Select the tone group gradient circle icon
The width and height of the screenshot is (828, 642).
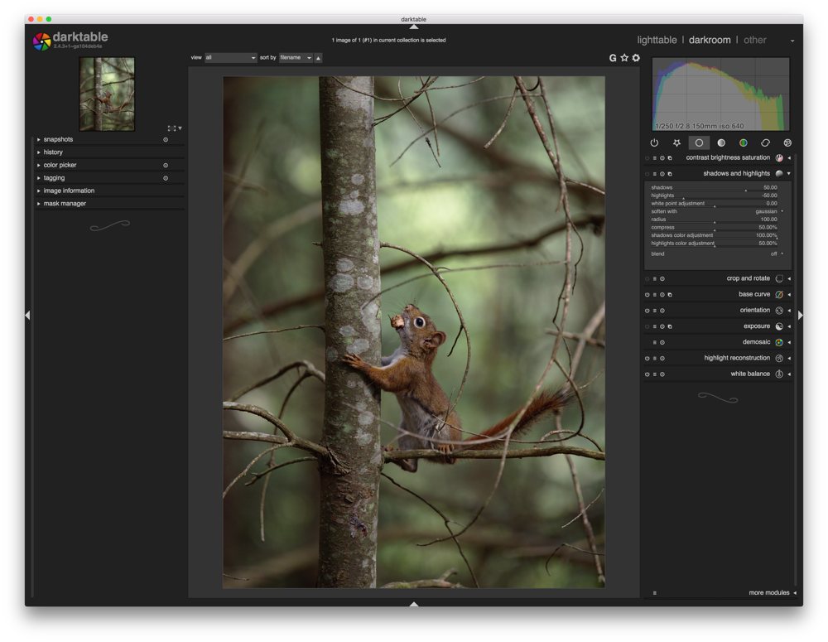click(x=721, y=142)
